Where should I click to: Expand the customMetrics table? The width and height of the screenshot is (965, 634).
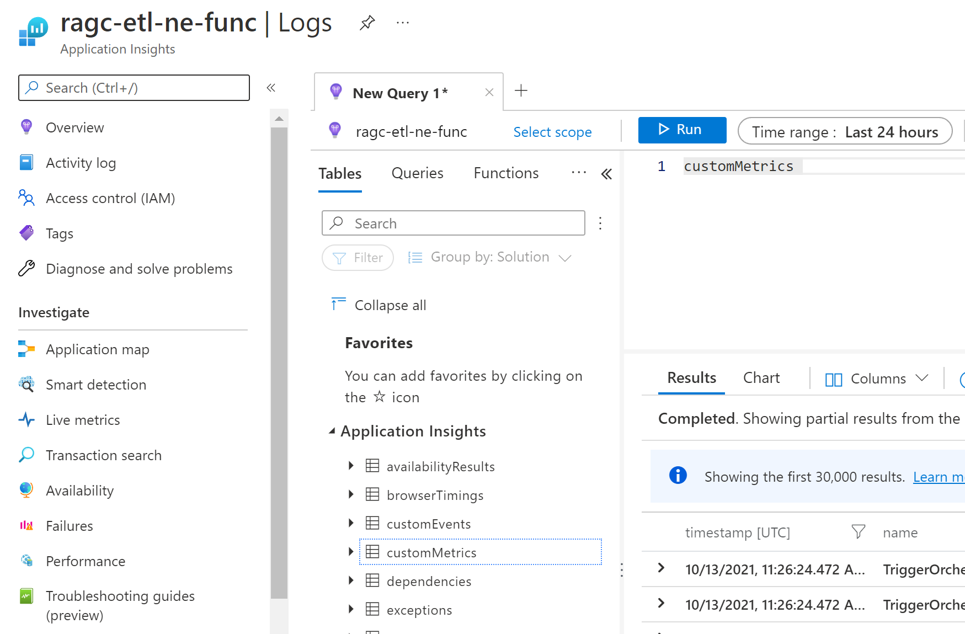coord(351,552)
